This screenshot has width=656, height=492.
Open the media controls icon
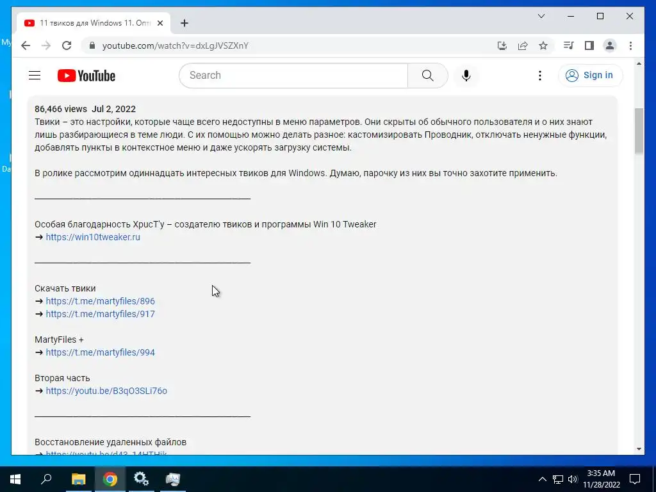pos(569,45)
